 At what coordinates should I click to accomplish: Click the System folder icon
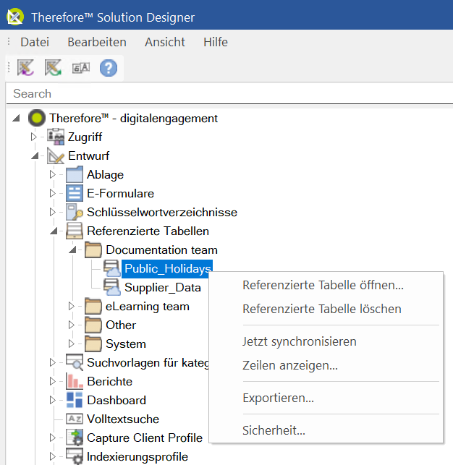coord(93,344)
